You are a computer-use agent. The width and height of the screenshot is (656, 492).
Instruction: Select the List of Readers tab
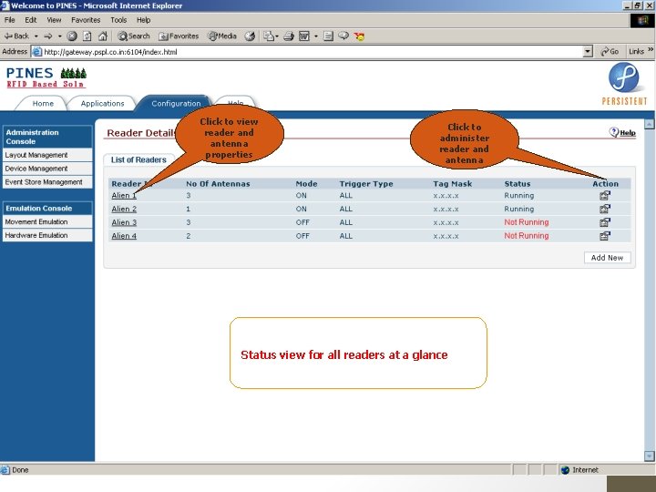(138, 159)
